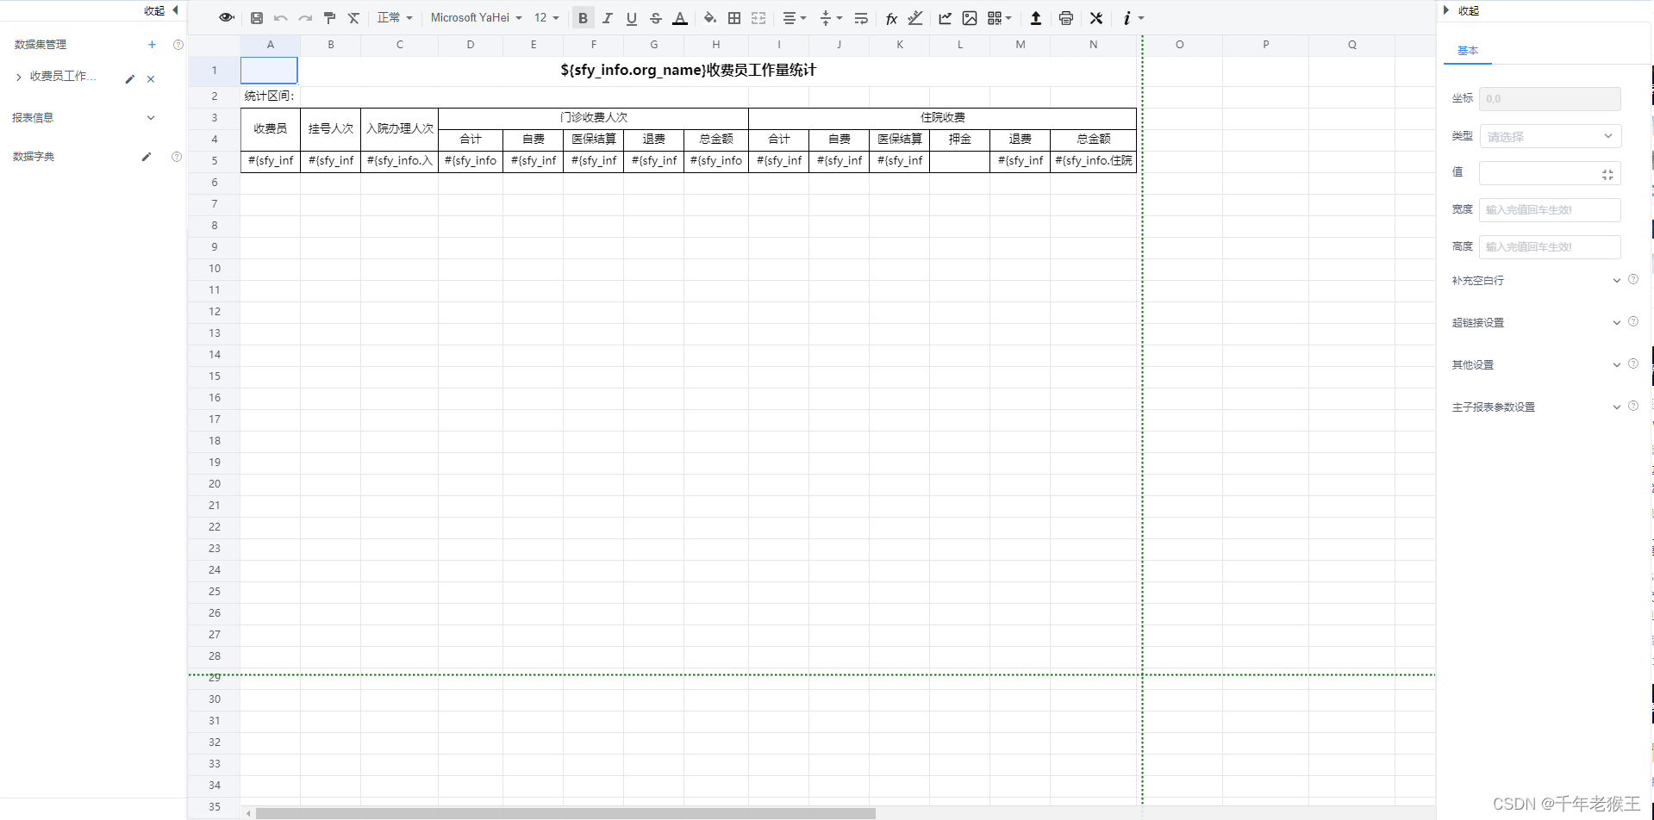Click the print settings icon
The image size is (1654, 820).
tap(1066, 17)
